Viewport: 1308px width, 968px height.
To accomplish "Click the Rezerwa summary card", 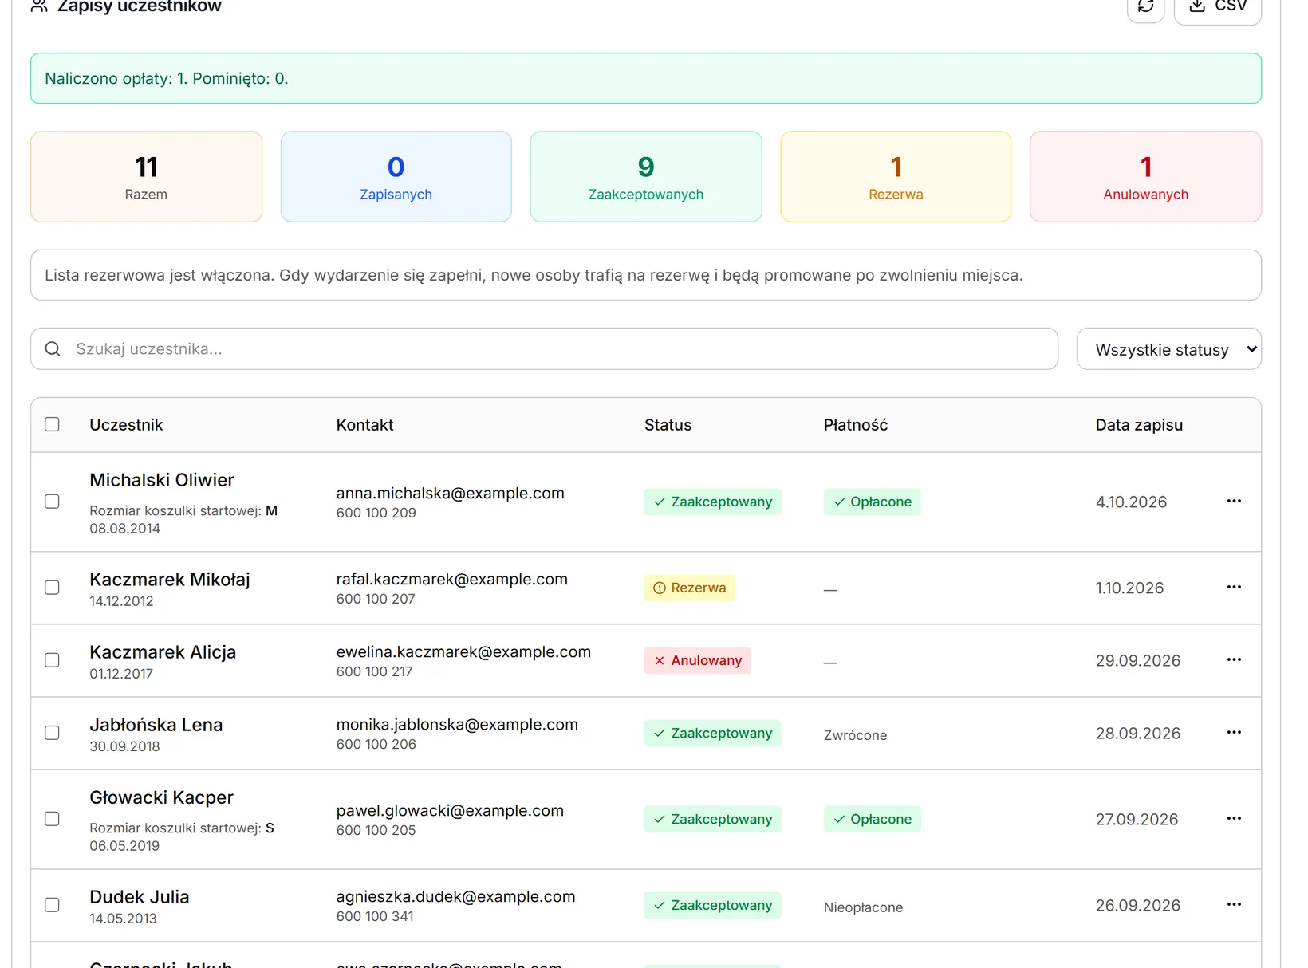I will [896, 177].
